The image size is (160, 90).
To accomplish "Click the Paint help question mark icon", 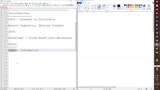I will point(153,3).
